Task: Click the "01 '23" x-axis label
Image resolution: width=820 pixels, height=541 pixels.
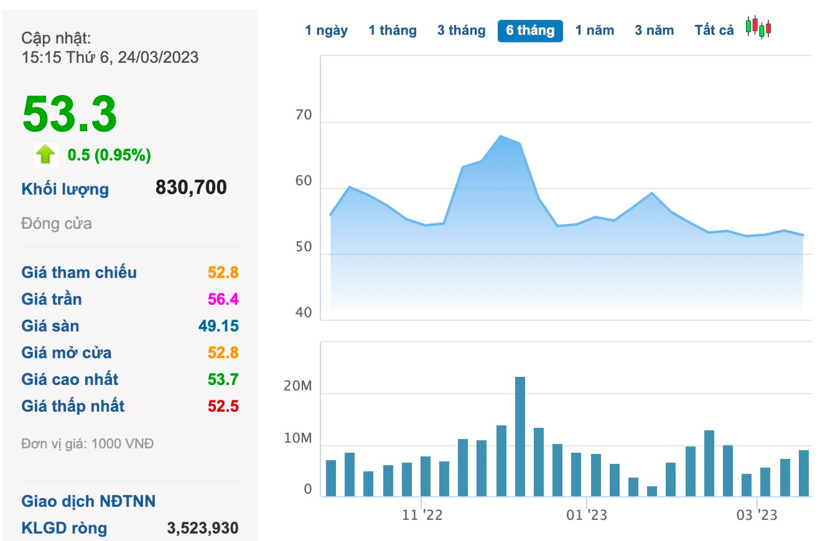Action: point(587,516)
